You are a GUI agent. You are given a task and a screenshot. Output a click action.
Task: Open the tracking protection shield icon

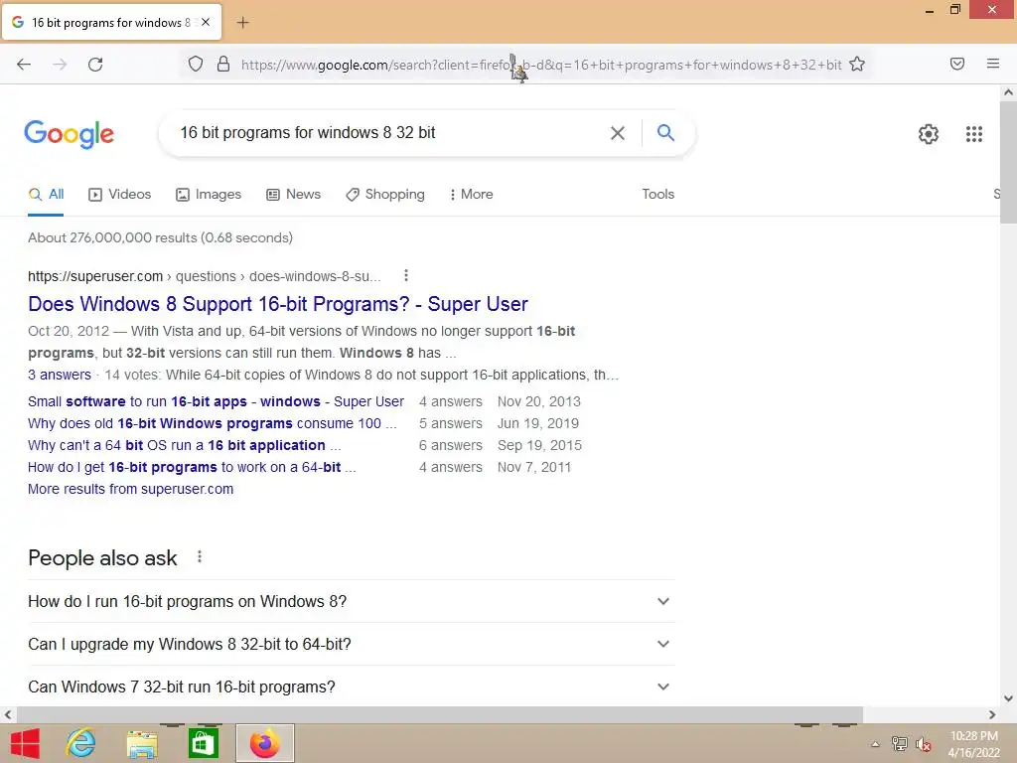click(x=196, y=65)
